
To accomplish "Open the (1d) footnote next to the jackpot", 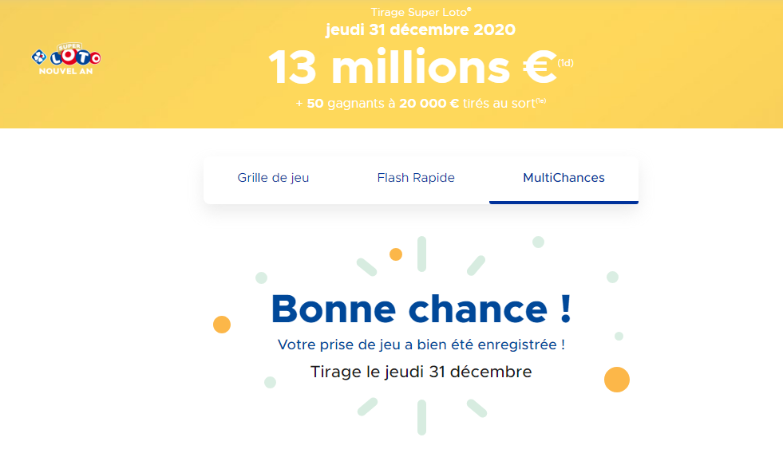I will [x=565, y=63].
